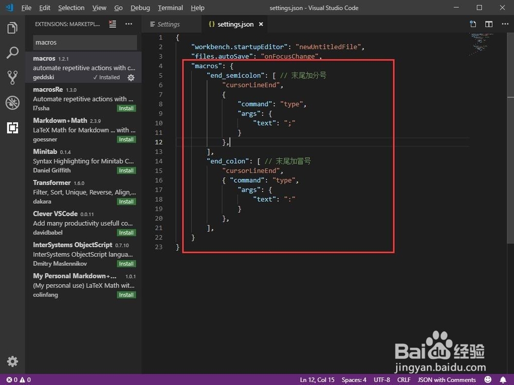The width and height of the screenshot is (514, 385).
Task: Install My Personal Markdown extension
Action: (x=126, y=295)
